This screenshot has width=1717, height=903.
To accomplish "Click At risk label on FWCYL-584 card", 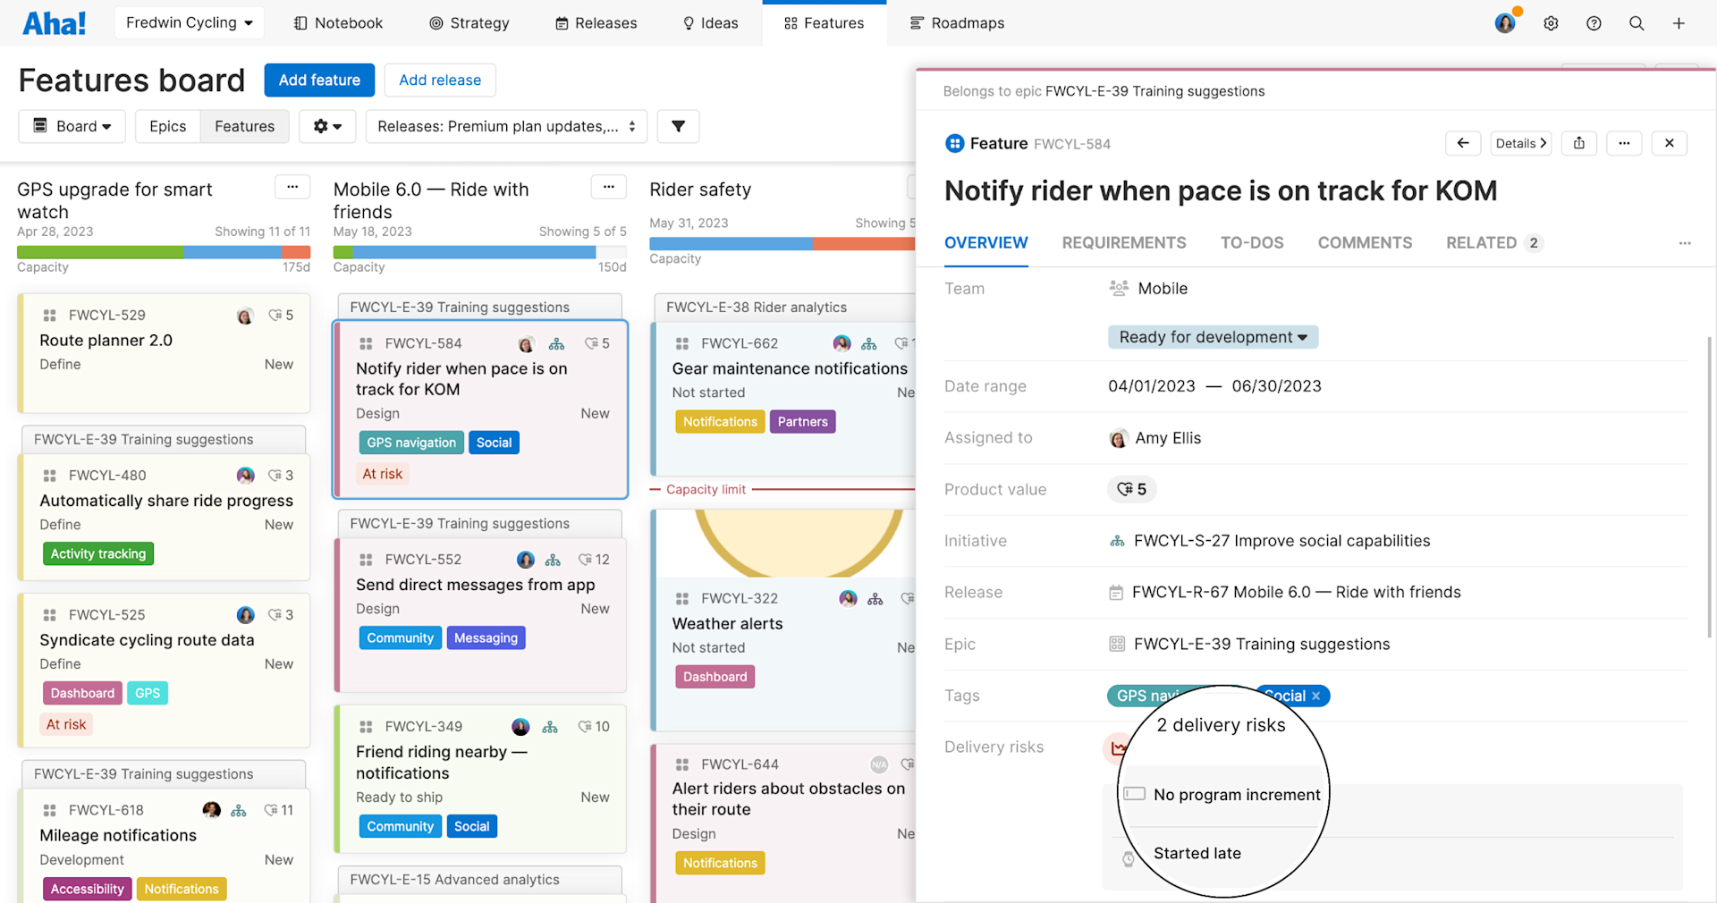I will [383, 475].
